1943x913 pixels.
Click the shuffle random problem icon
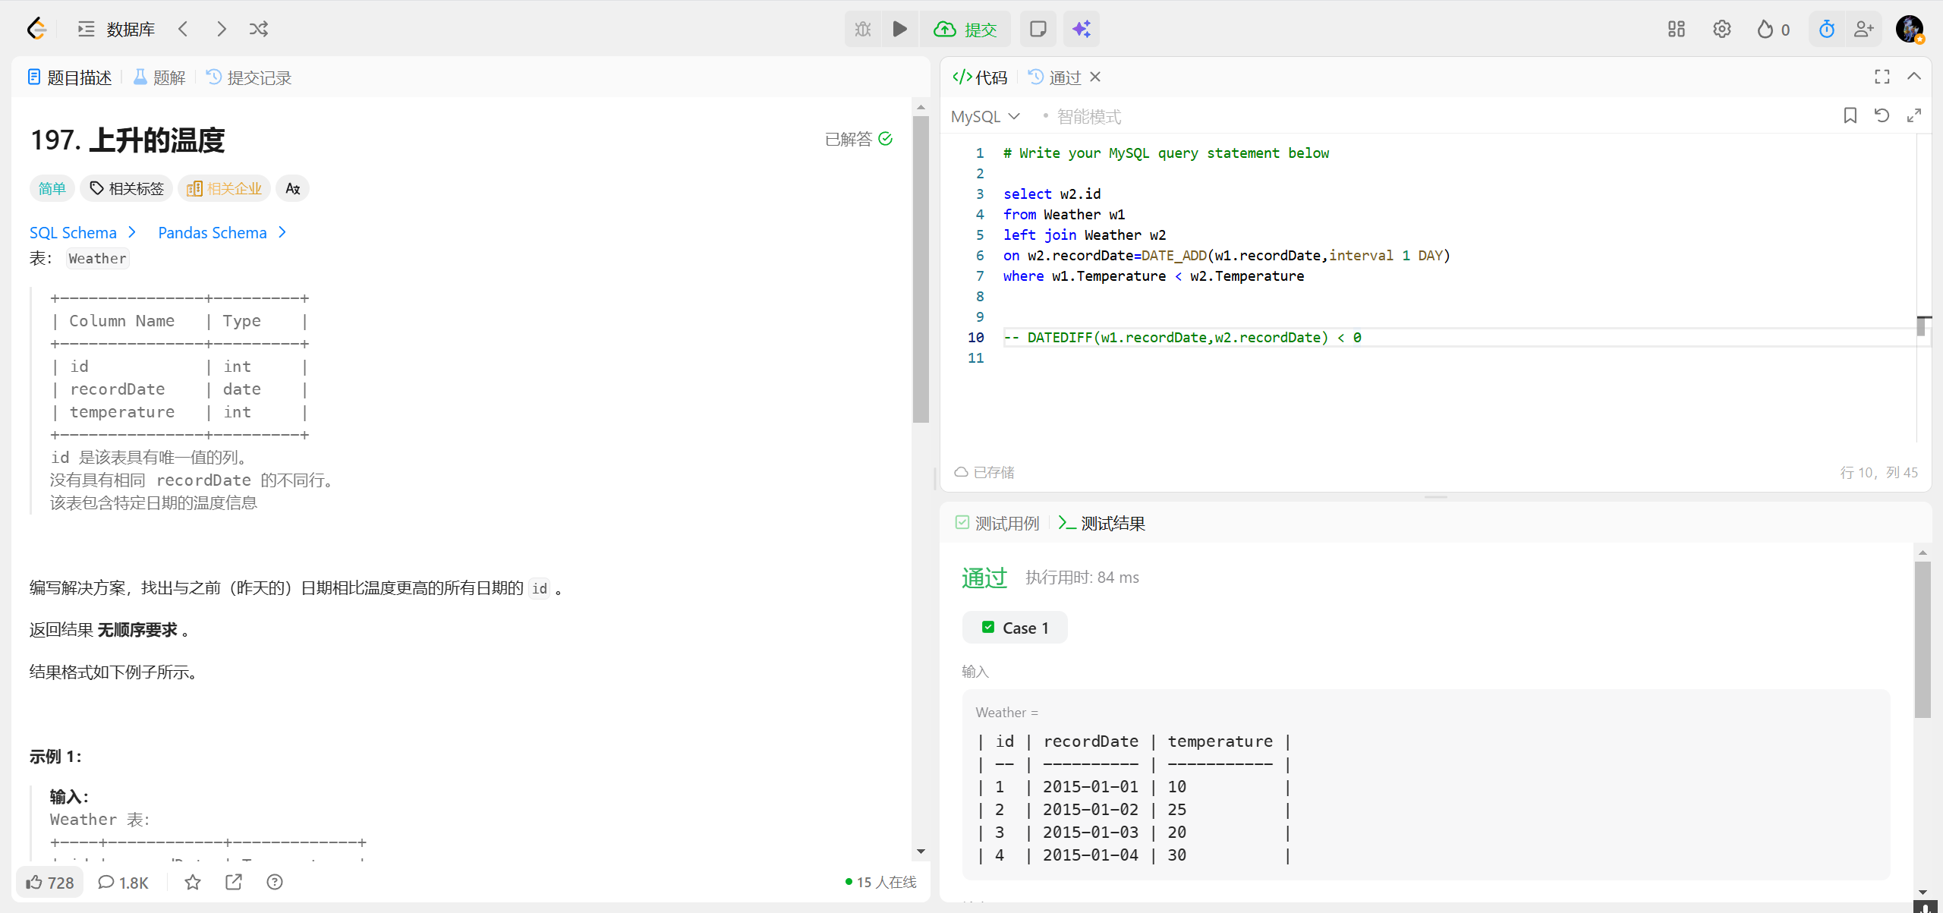coord(258,29)
